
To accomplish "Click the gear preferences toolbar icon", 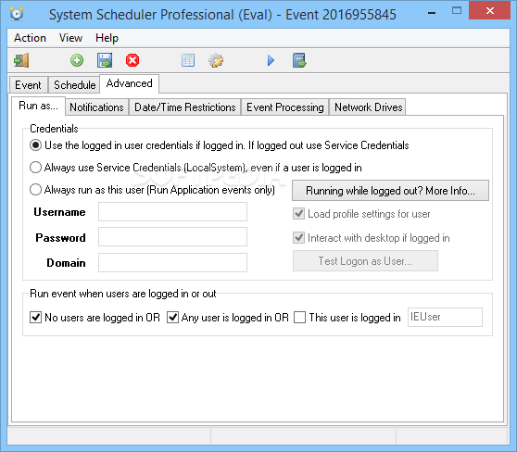I will tap(216, 60).
